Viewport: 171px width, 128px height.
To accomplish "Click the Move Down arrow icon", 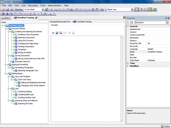I will click(34, 14).
